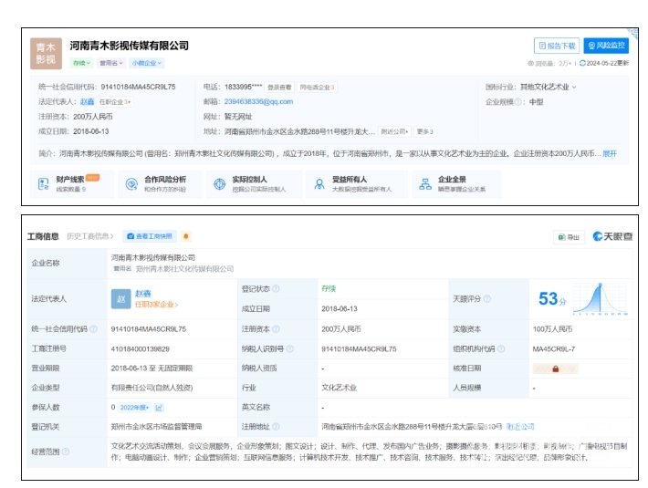Open 受益所有人 beneficial owner card
Image resolution: width=648 pixels, height=488 pixels.
(357, 183)
